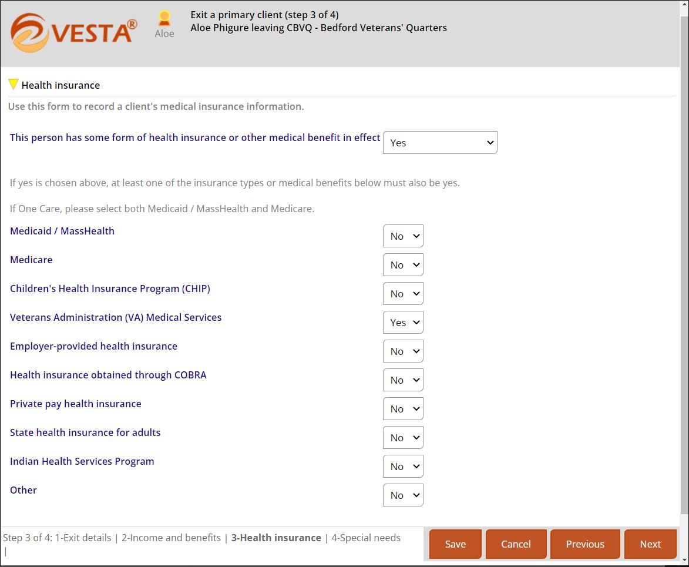This screenshot has height=567, width=689.
Task: Open the health insurance in effect dropdown
Action: coord(440,142)
